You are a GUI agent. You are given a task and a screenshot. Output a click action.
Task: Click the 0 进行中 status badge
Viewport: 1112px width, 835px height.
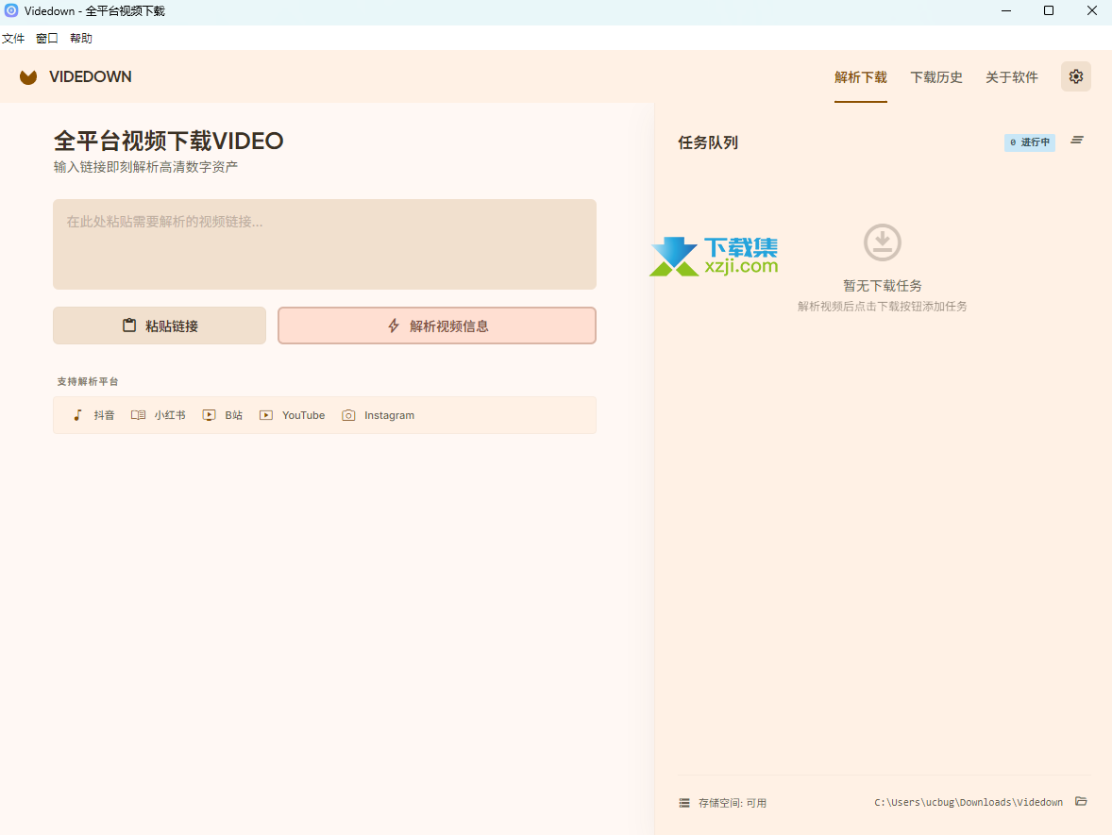[1029, 142]
